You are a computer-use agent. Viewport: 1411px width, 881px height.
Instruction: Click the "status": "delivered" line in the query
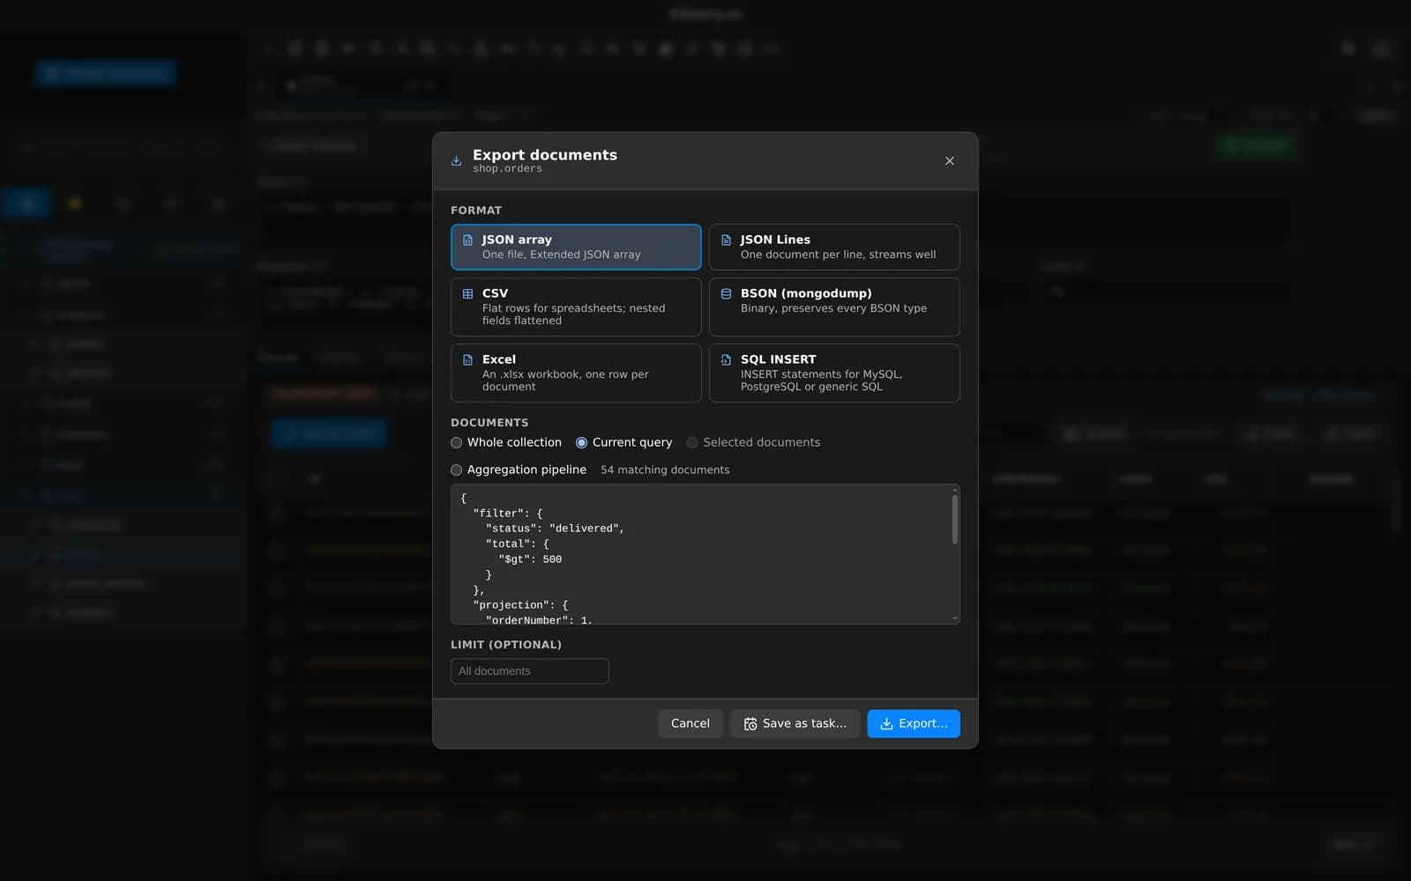555,529
